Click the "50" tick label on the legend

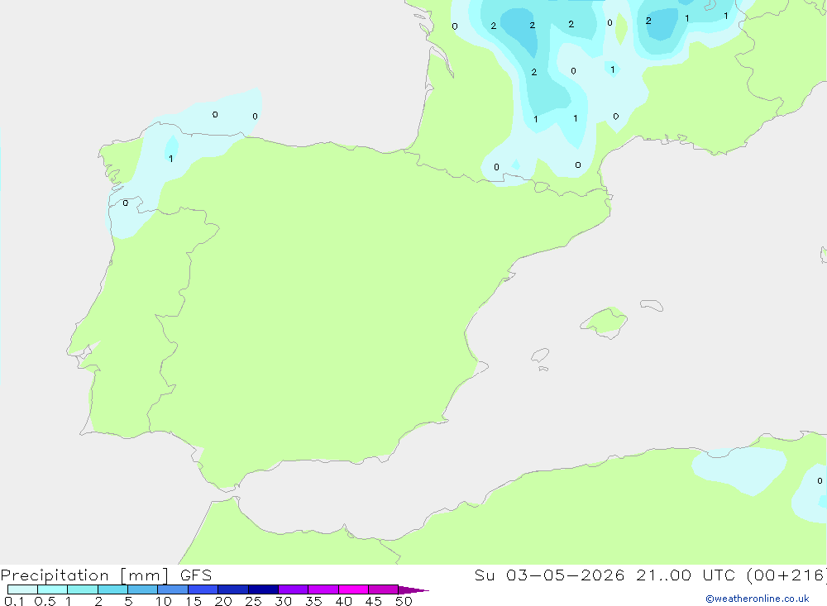click(x=404, y=601)
